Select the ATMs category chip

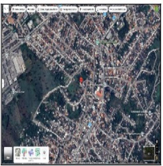[118, 9]
